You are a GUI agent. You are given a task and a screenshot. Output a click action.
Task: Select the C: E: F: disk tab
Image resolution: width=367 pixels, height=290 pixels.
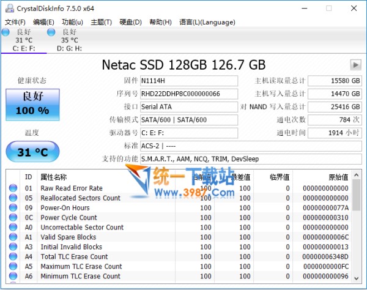(x=24, y=40)
